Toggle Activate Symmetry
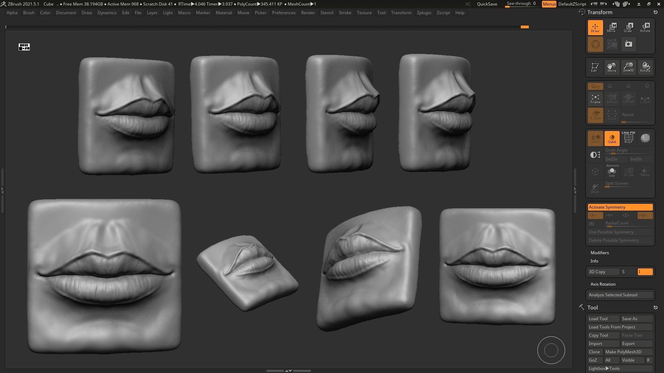The width and height of the screenshot is (664, 373). [x=620, y=207]
